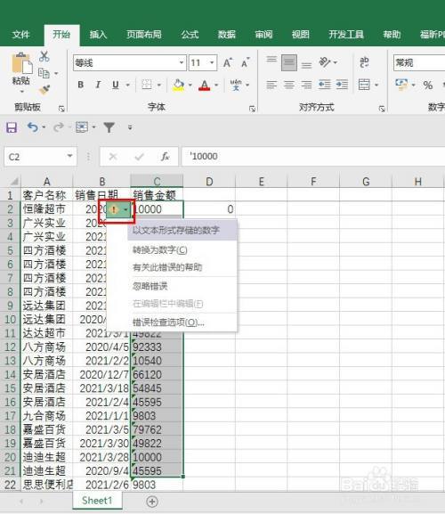The height and width of the screenshot is (514, 445).
Task: Apply the red font color A
Action: [205, 85]
